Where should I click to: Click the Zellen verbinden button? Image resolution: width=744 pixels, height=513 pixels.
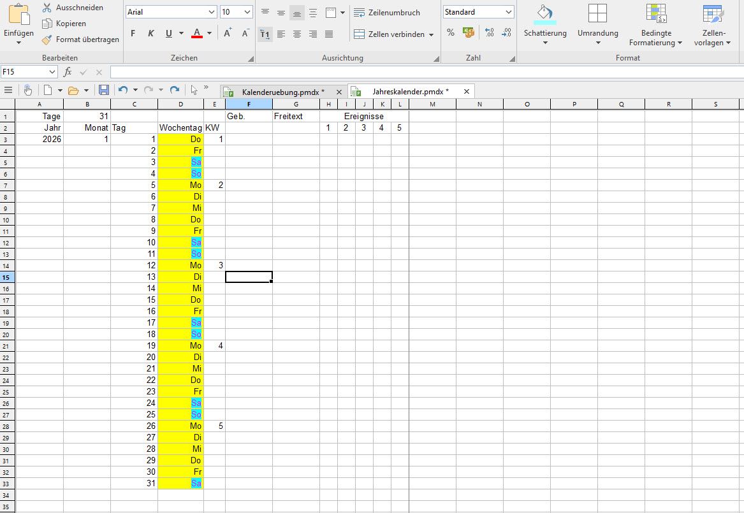tap(393, 34)
